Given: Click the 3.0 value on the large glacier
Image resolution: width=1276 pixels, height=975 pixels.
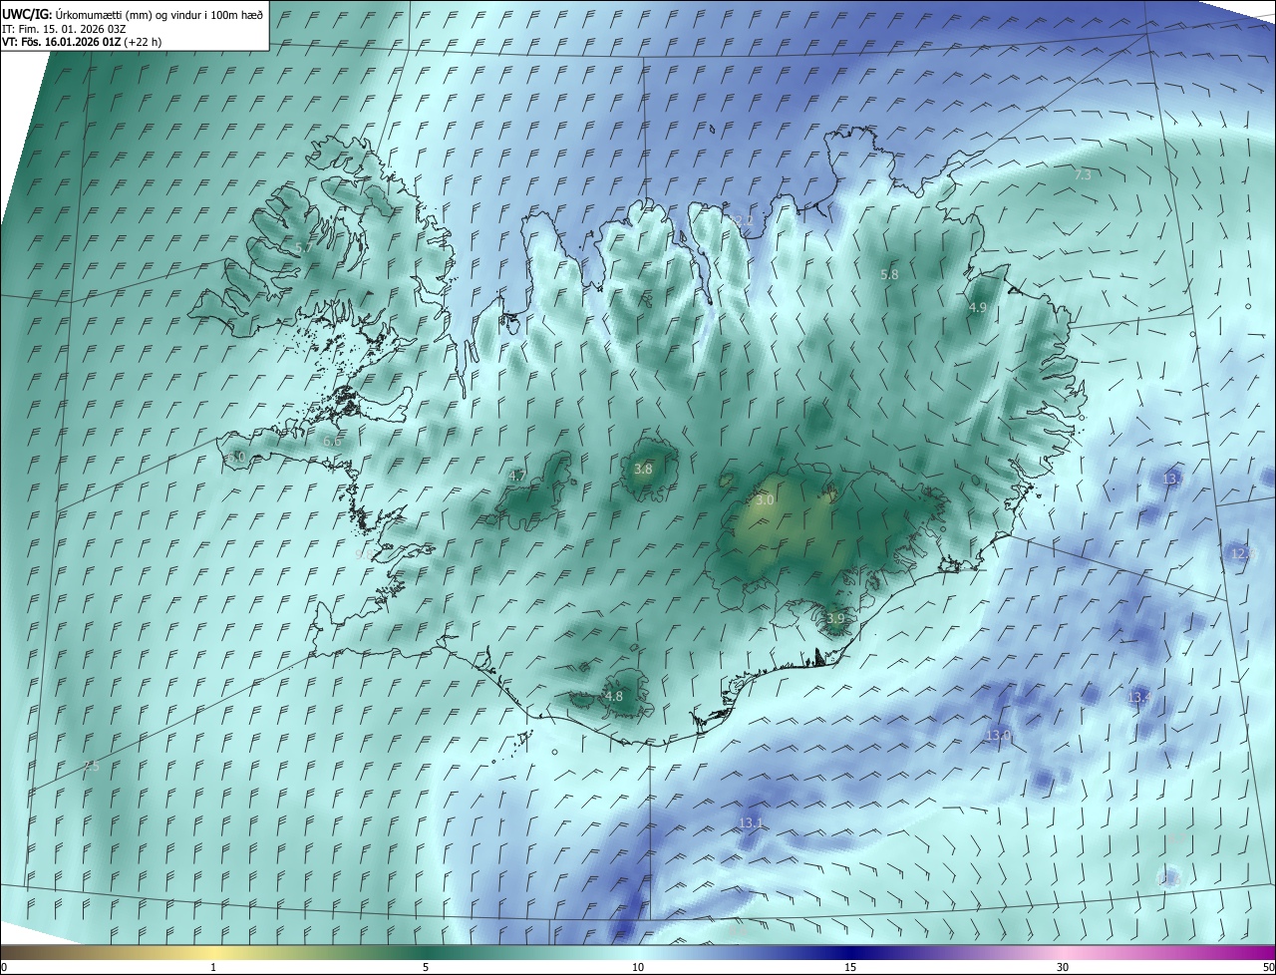Looking at the screenshot, I should point(765,500).
